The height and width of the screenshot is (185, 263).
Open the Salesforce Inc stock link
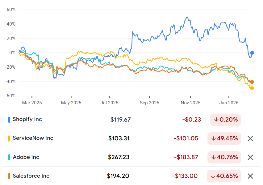click(31, 176)
